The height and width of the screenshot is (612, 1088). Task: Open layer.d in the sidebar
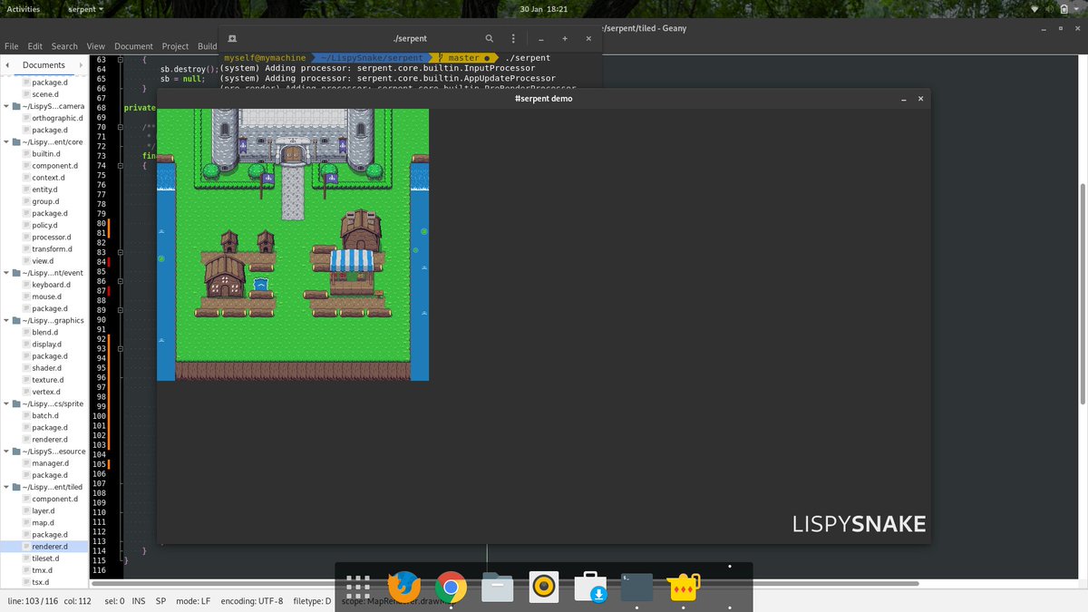[44, 510]
